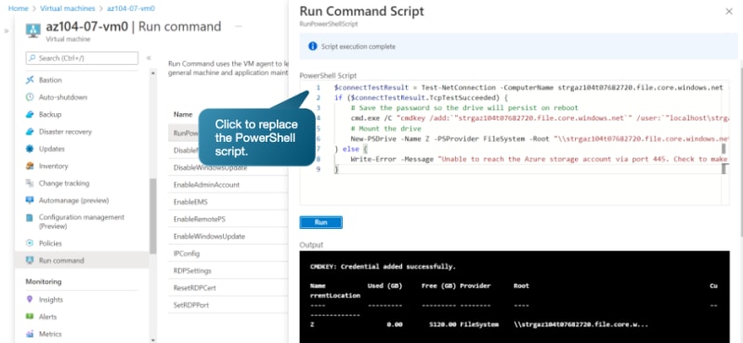743x343 pixels.
Task: Select EnableAdminAccount command row
Action: click(x=228, y=184)
